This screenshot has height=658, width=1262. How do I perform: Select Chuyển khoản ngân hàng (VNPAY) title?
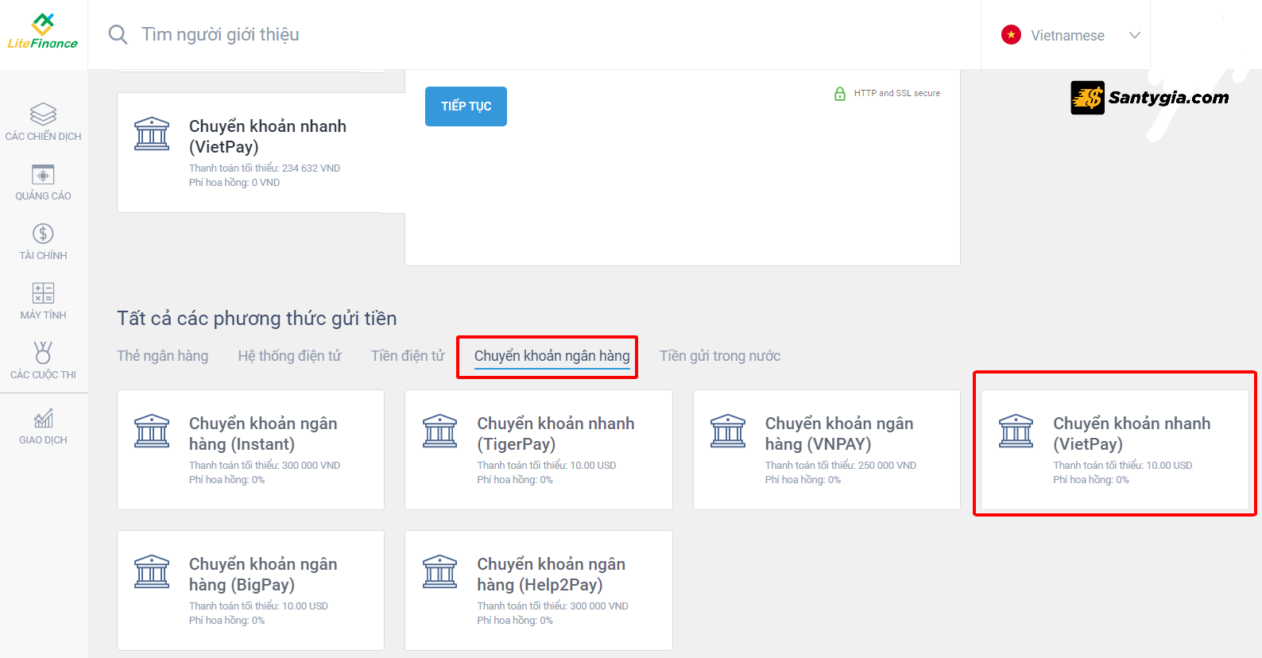tap(839, 434)
